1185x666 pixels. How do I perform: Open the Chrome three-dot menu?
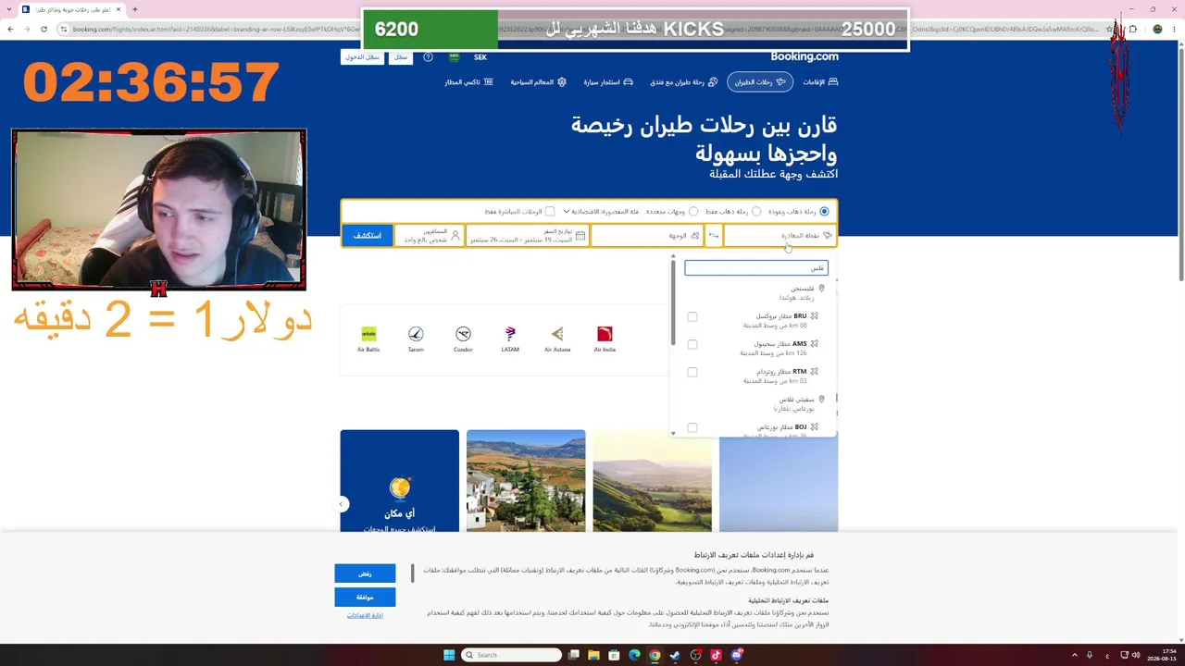tap(1174, 29)
